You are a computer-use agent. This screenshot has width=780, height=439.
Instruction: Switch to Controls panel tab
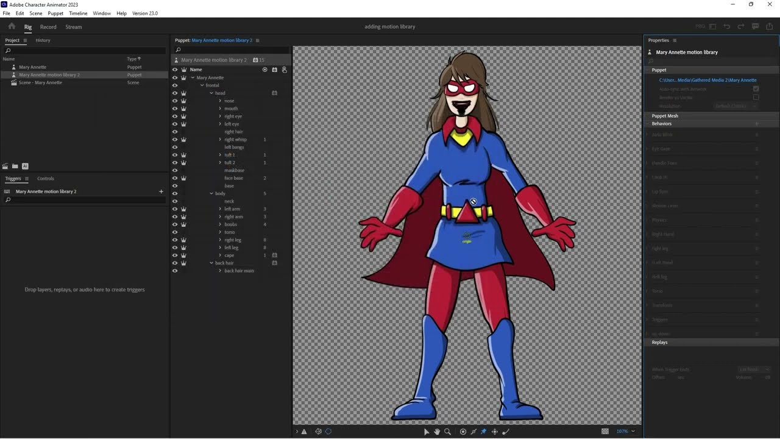[46, 179]
